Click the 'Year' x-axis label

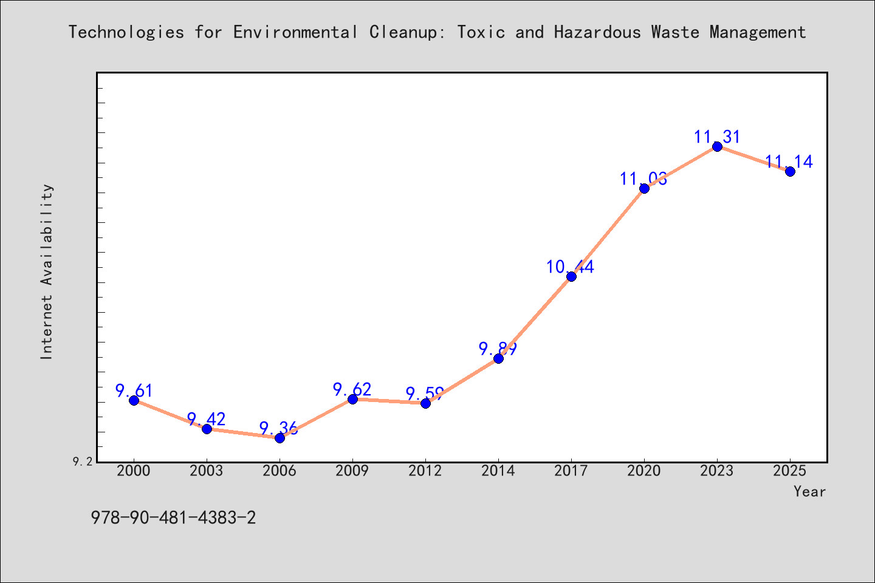point(810,492)
